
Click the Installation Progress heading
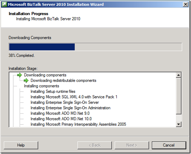28,14
